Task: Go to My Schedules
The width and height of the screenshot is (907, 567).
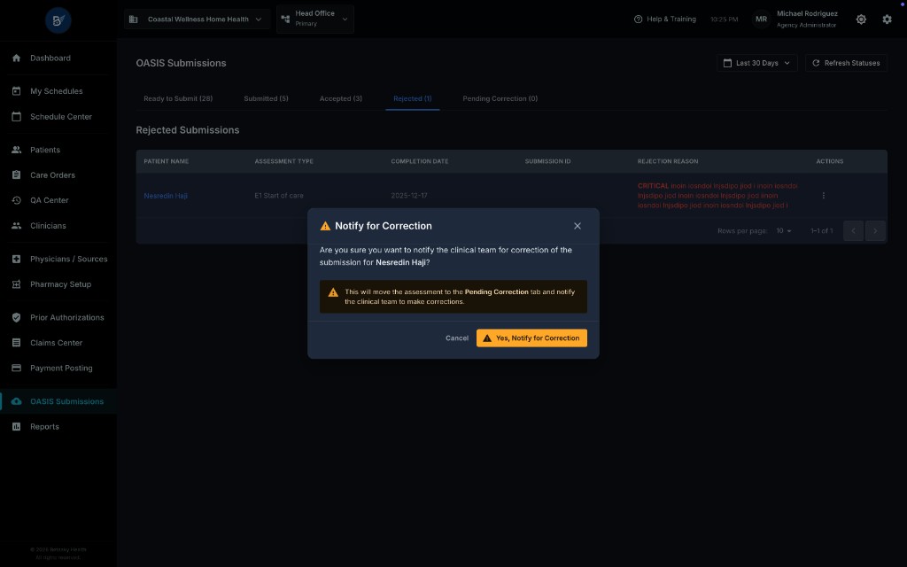Action: click(x=58, y=91)
